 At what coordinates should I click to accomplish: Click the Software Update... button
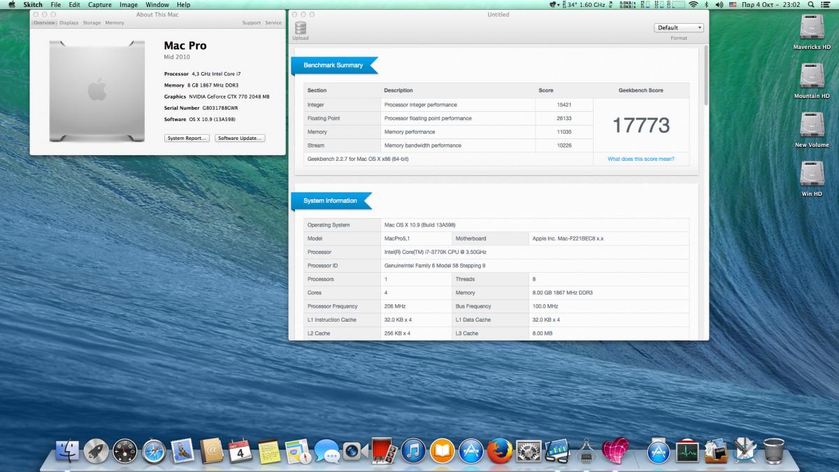click(x=240, y=138)
